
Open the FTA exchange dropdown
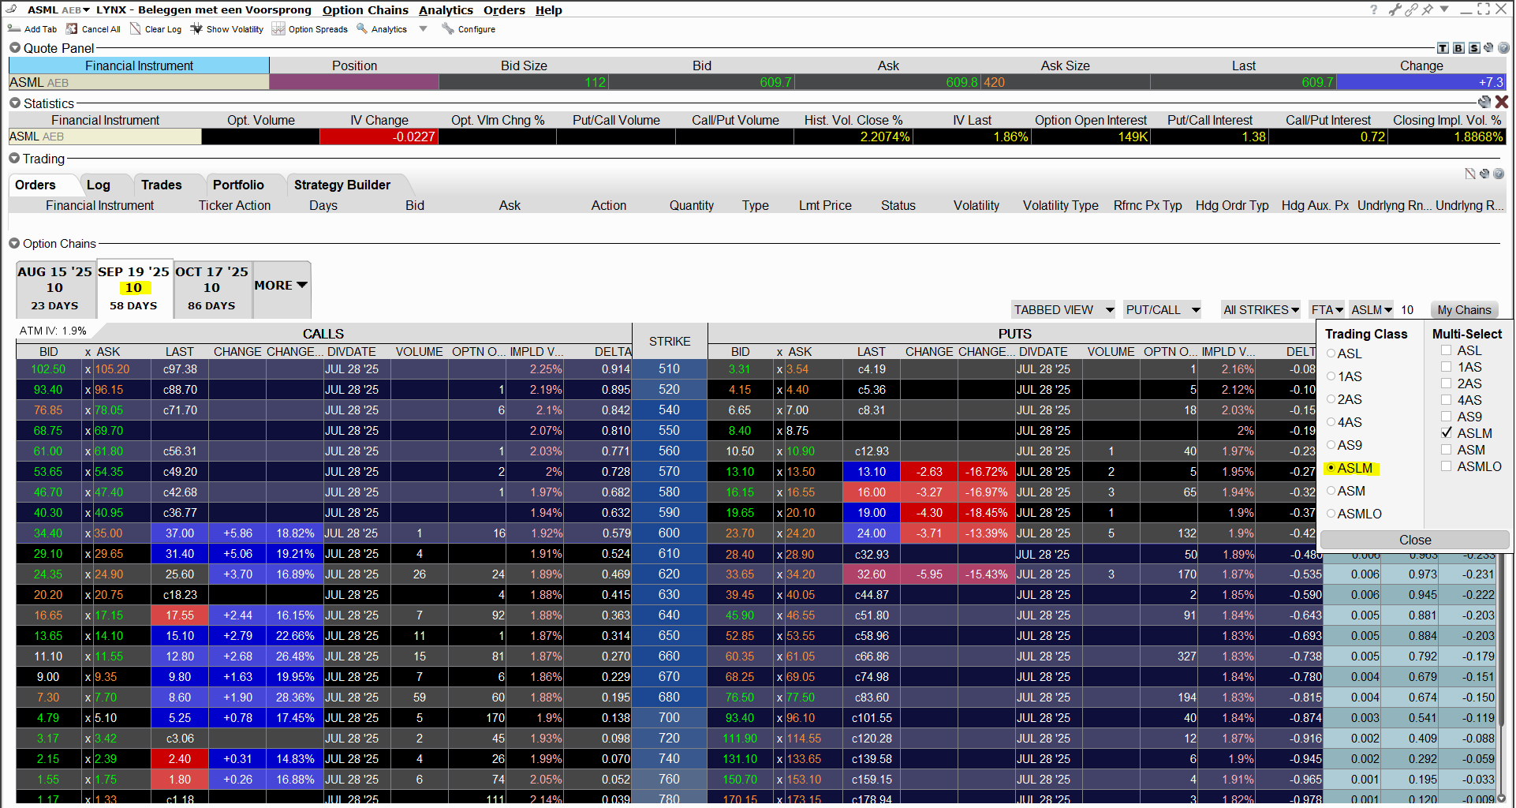pos(1327,310)
